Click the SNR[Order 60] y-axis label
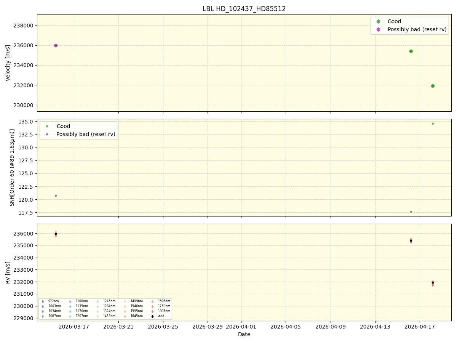The height and width of the screenshot is (343, 457). point(11,167)
